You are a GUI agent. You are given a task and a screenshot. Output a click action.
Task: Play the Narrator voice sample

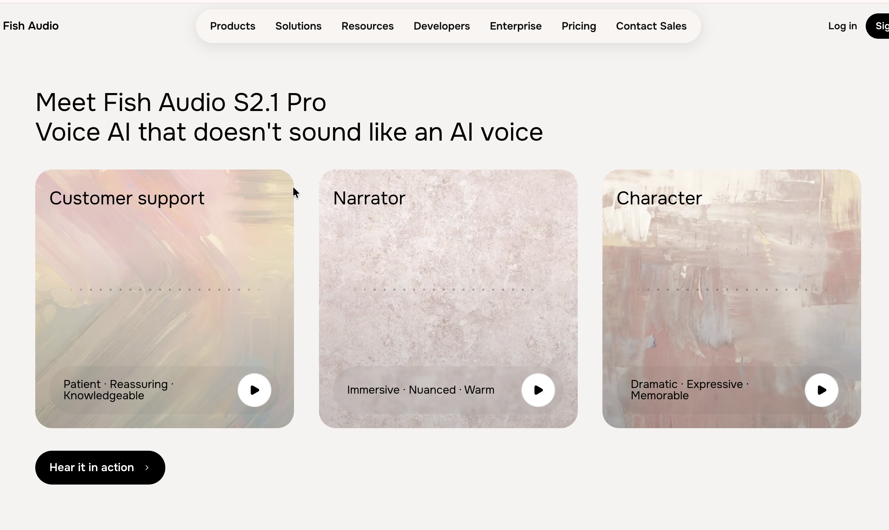coord(538,390)
